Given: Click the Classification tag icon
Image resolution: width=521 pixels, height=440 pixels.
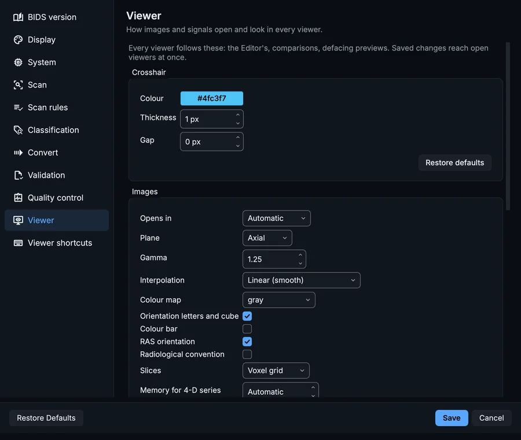Looking at the screenshot, I should click(x=19, y=130).
